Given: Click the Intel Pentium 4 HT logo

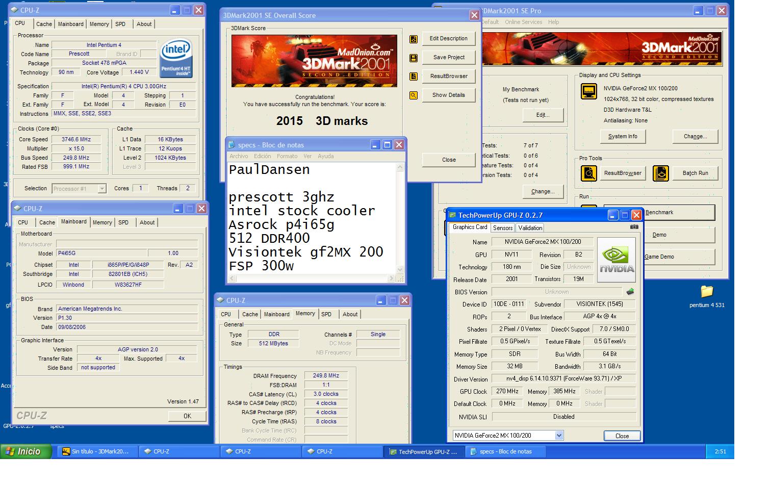Looking at the screenshot, I should [x=176, y=59].
